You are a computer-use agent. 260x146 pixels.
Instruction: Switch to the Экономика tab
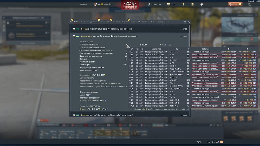(x=84, y=22)
